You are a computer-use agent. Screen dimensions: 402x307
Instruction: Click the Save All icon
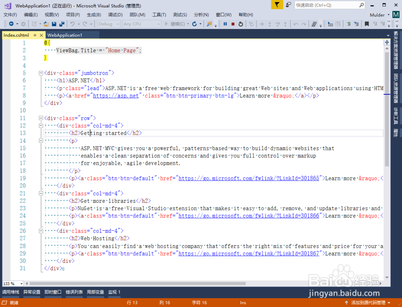[62, 24]
